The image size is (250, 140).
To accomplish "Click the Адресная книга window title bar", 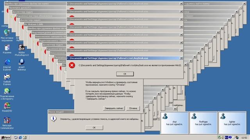I will pyautogui.click(x=53, y=41).
